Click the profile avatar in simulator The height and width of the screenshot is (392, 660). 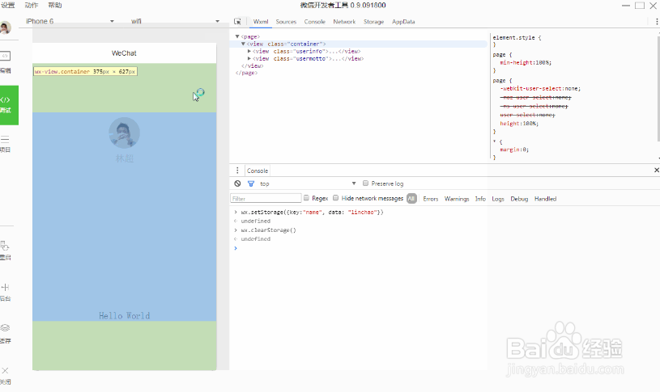coord(124,133)
